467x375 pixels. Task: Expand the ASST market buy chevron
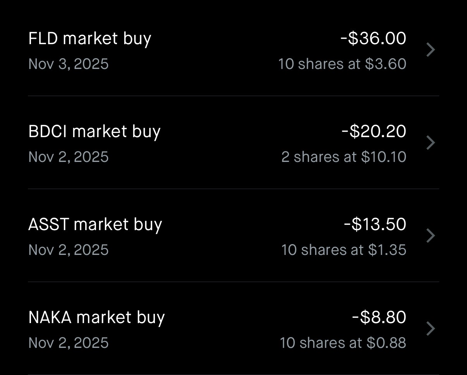(x=431, y=236)
